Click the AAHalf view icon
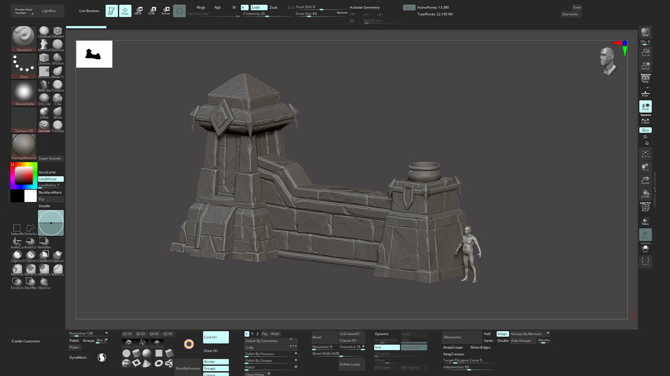 point(645,66)
